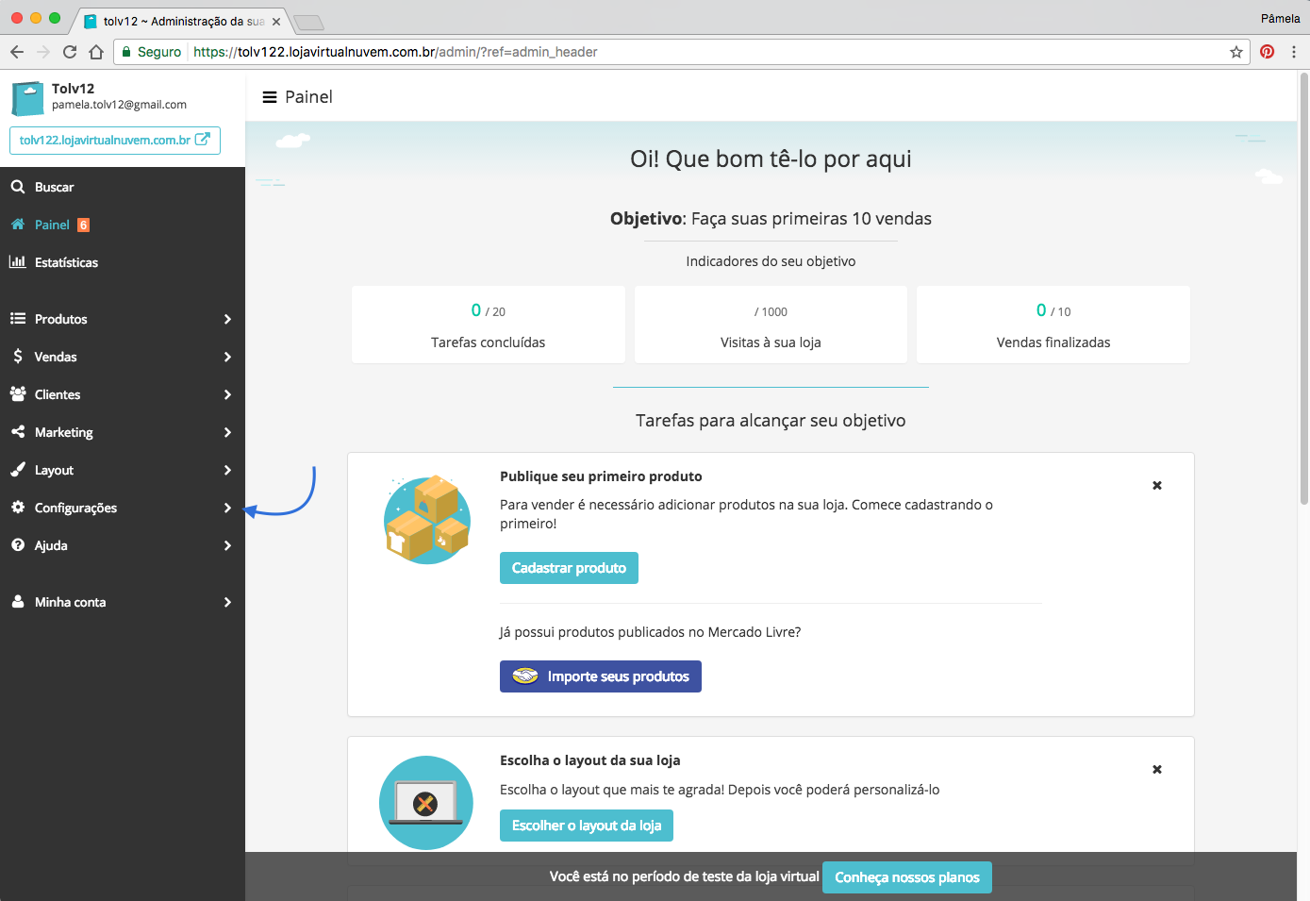Click the Estatísticas bar chart icon

tap(18, 262)
